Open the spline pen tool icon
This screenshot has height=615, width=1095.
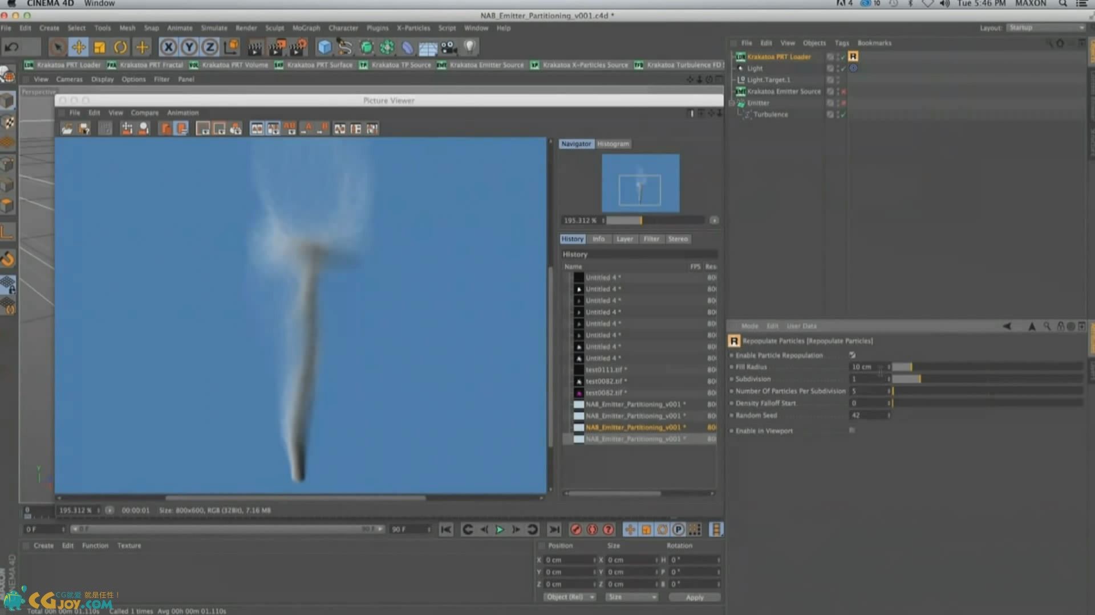pyautogui.click(x=344, y=47)
